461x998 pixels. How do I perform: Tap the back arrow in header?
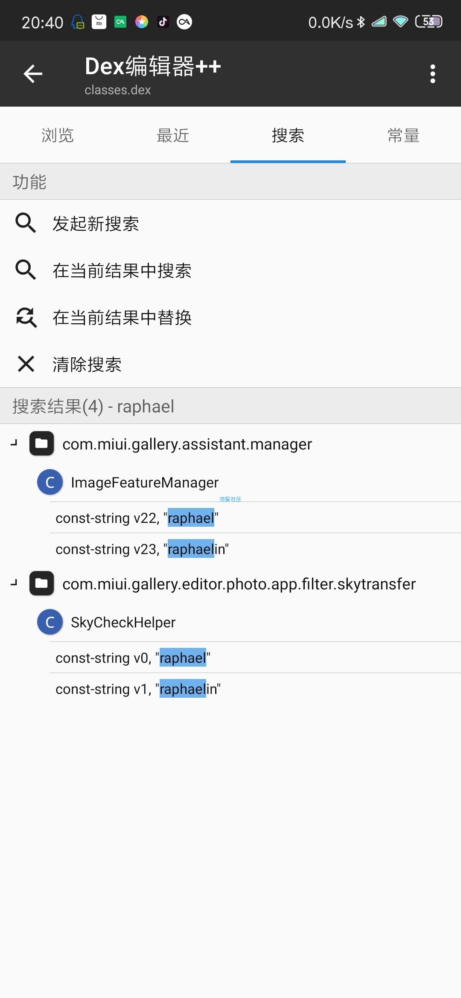(x=33, y=74)
